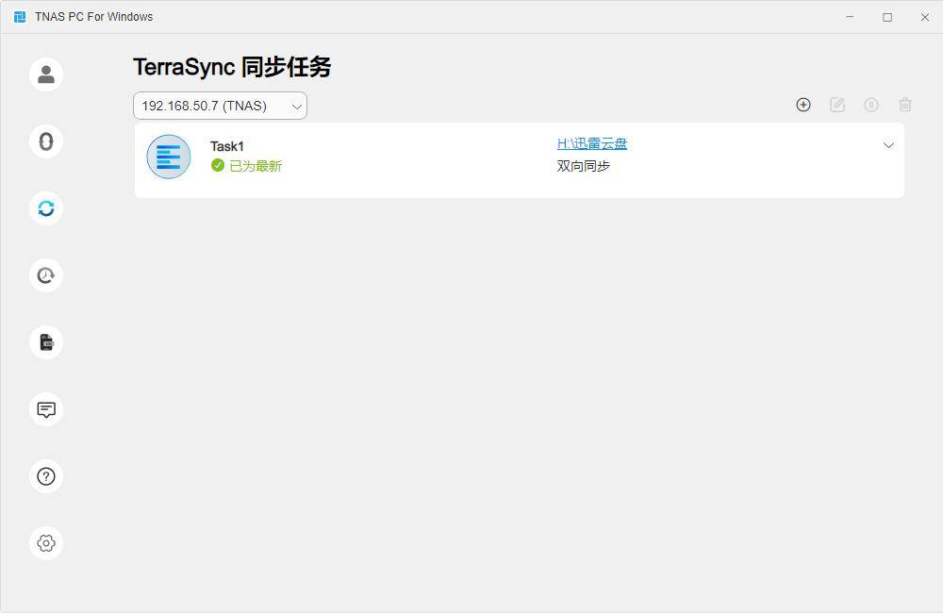The image size is (943, 613).
Task: Open settings with the gear icon
Action: 46,543
